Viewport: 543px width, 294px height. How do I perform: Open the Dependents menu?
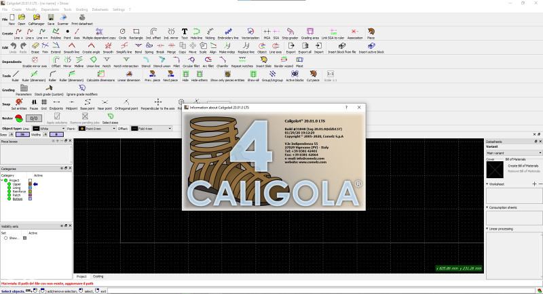pyautogui.click(x=50, y=9)
